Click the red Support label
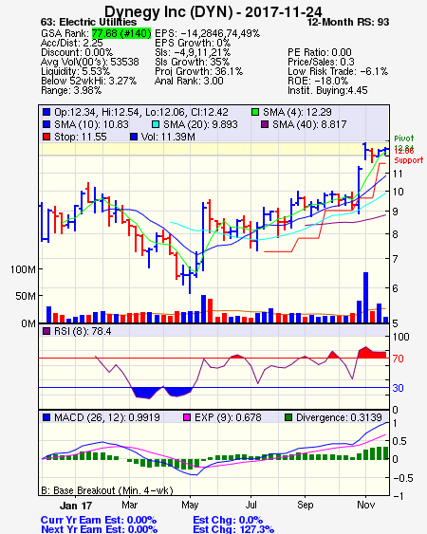 point(409,160)
